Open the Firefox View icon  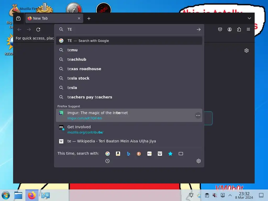click(18, 18)
